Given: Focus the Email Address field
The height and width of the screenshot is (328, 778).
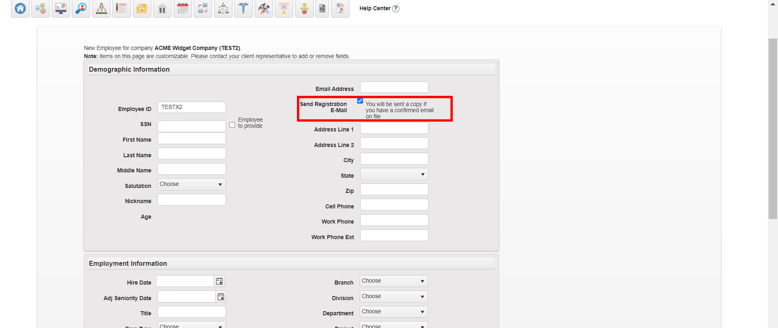Looking at the screenshot, I should point(394,87).
